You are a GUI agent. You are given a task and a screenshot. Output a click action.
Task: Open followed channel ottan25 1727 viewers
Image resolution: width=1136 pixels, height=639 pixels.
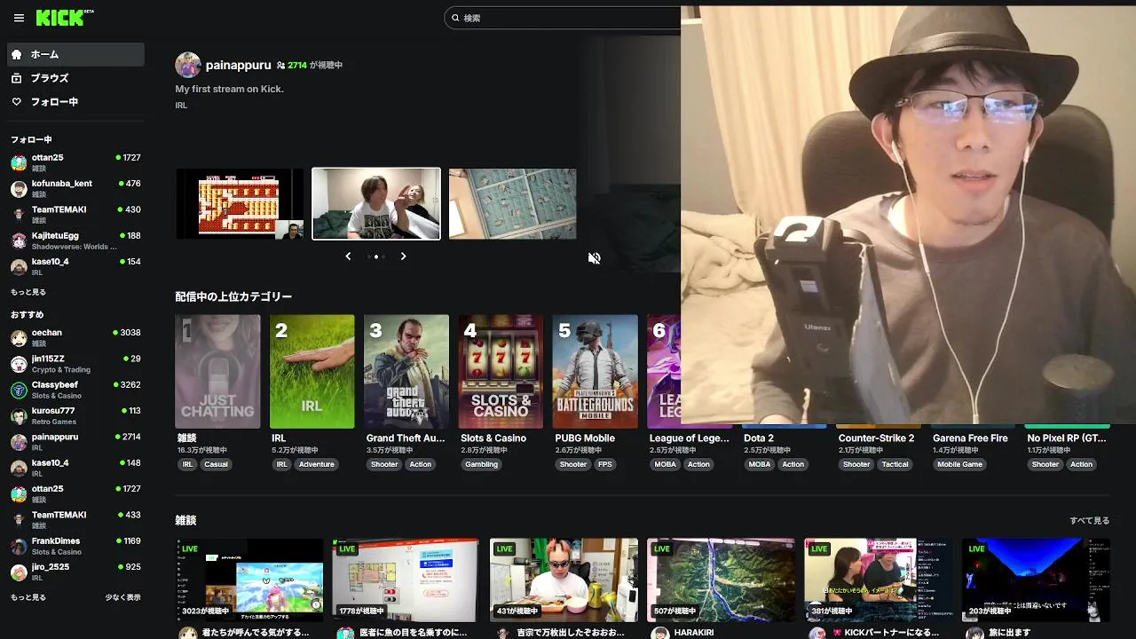pos(75,162)
